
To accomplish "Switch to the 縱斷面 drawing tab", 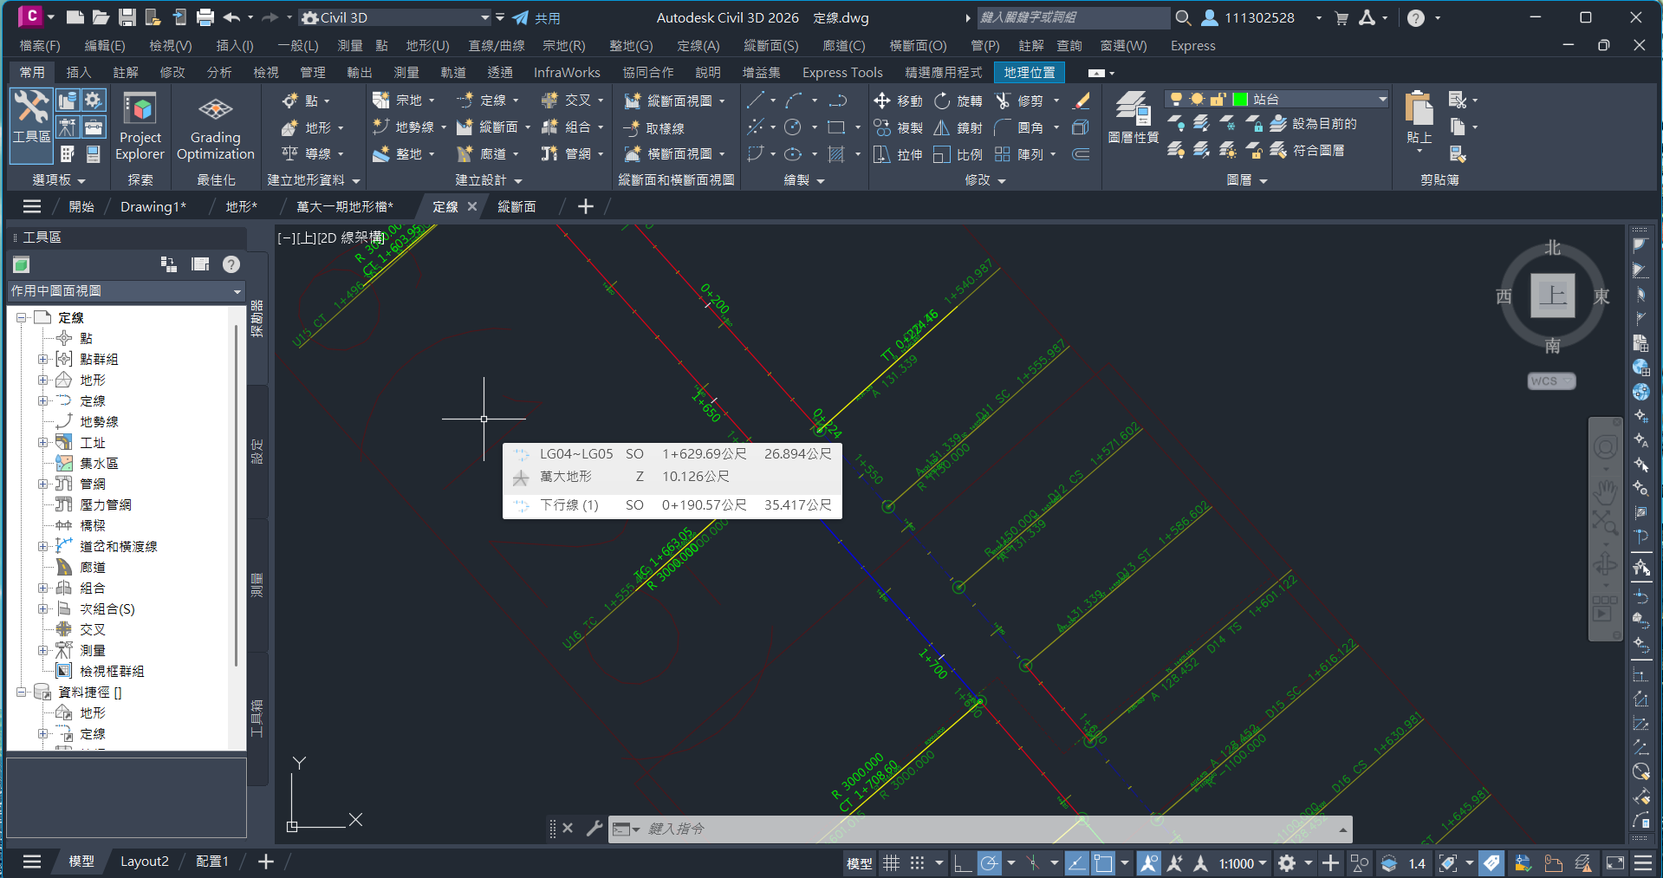I will [x=516, y=206].
